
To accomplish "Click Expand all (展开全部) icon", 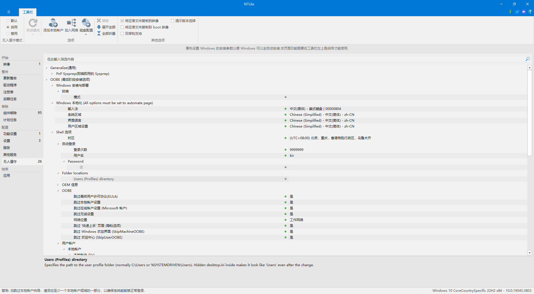I will click(x=99, y=27).
